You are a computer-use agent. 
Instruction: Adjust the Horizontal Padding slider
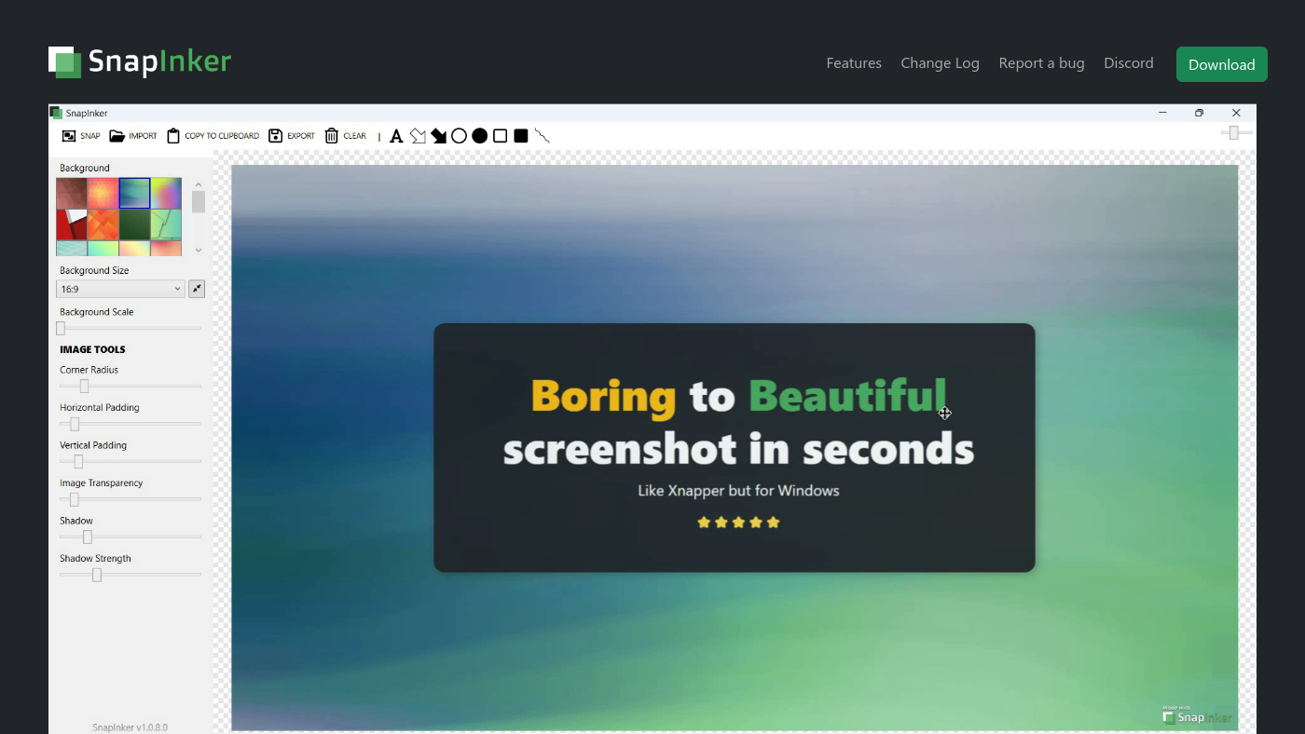[130, 424]
